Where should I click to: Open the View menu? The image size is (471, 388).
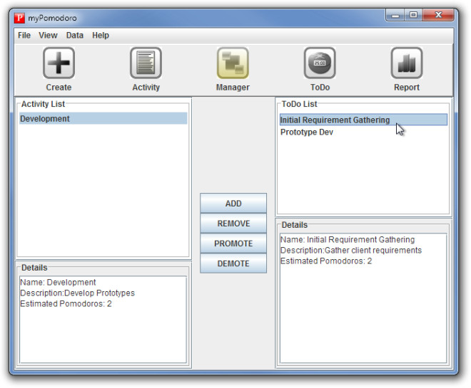[48, 36]
